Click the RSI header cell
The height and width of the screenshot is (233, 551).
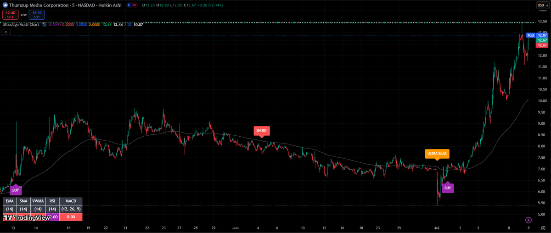[x=52, y=201]
